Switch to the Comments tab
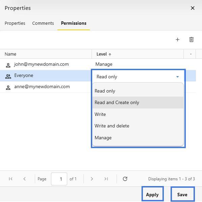 (43, 23)
